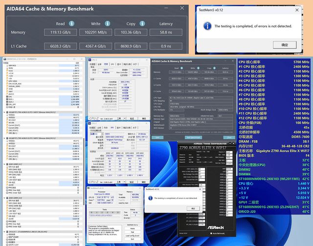Click the 36-48-48-128 CR2 timing text
This screenshot has width=313, height=246.
coord(295,146)
